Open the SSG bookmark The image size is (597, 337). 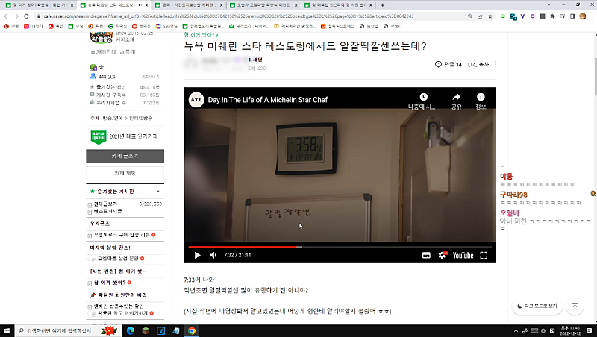[x=166, y=26]
